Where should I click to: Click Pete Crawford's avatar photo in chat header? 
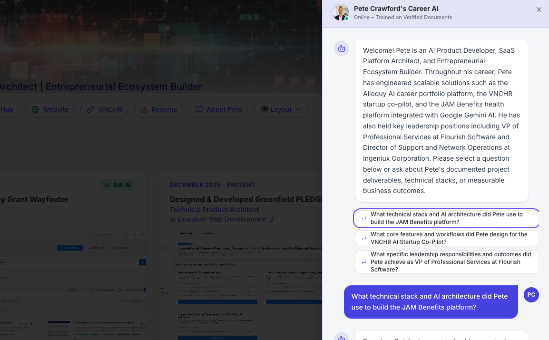[x=340, y=12]
